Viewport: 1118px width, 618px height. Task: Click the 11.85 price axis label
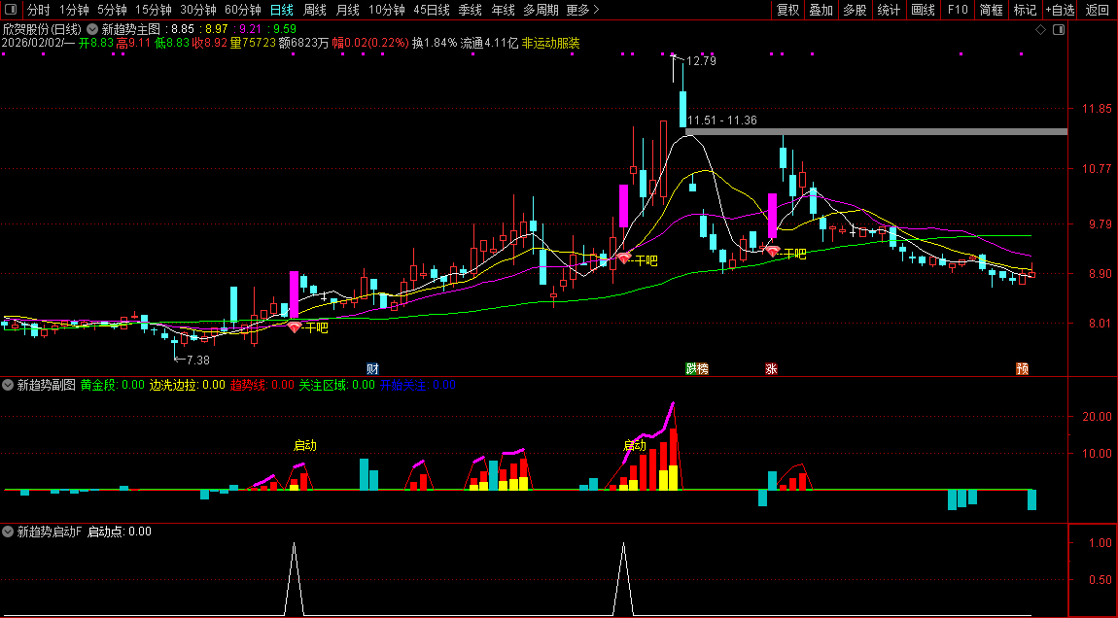click(x=1096, y=109)
